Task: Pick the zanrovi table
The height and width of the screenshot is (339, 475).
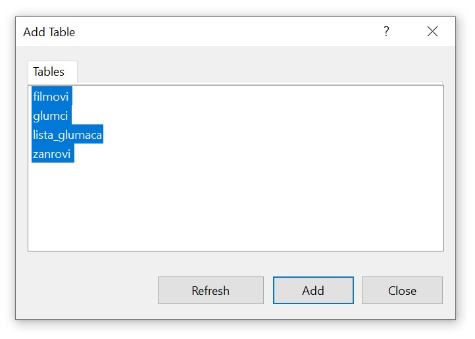Action: [53, 154]
